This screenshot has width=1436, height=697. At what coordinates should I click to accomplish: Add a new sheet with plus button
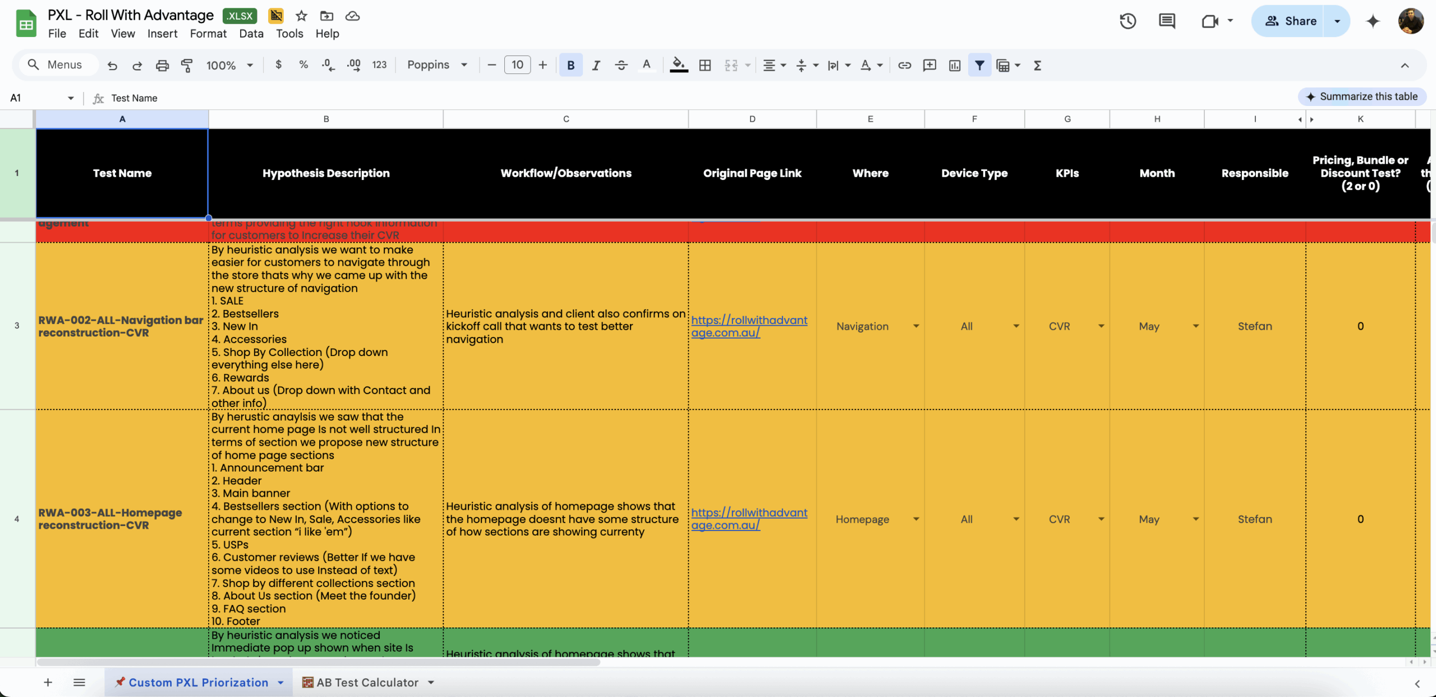click(48, 682)
